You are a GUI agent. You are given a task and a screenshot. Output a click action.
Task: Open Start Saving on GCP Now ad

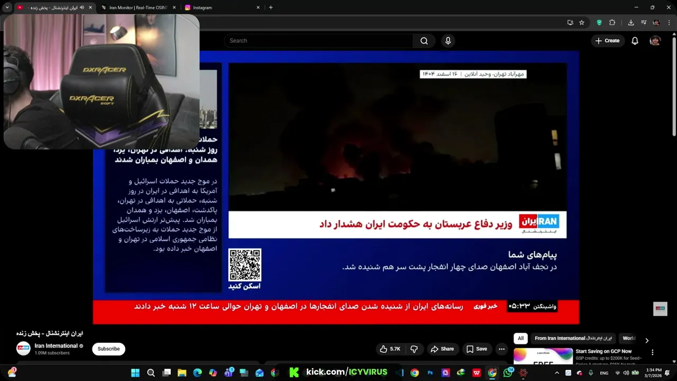point(603,351)
